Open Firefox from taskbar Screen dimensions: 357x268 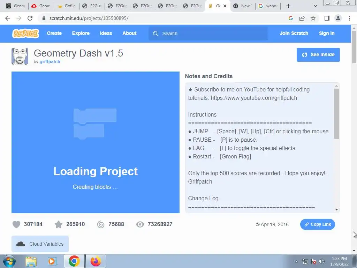coord(96,261)
